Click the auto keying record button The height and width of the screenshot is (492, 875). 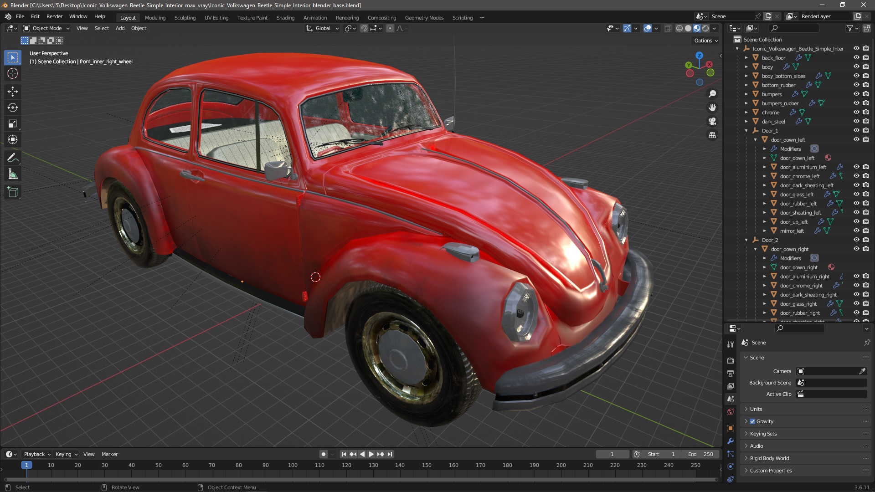click(323, 454)
